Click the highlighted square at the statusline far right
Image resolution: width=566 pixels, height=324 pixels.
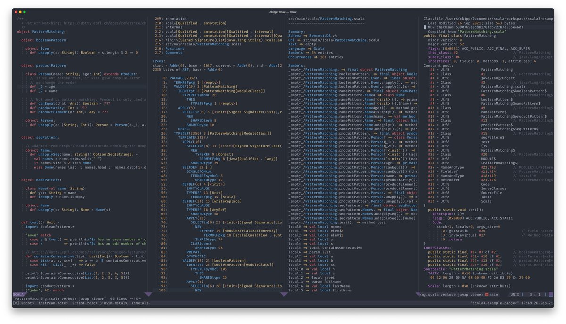point(550,294)
